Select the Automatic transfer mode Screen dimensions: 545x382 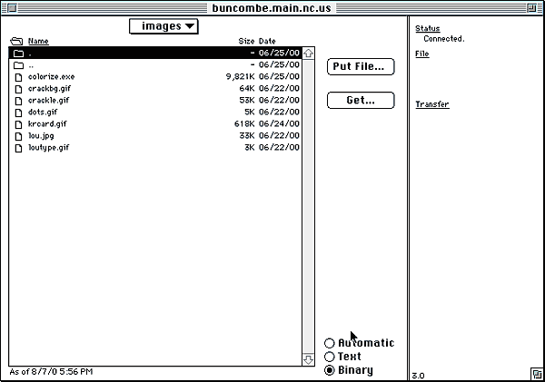(359, 343)
